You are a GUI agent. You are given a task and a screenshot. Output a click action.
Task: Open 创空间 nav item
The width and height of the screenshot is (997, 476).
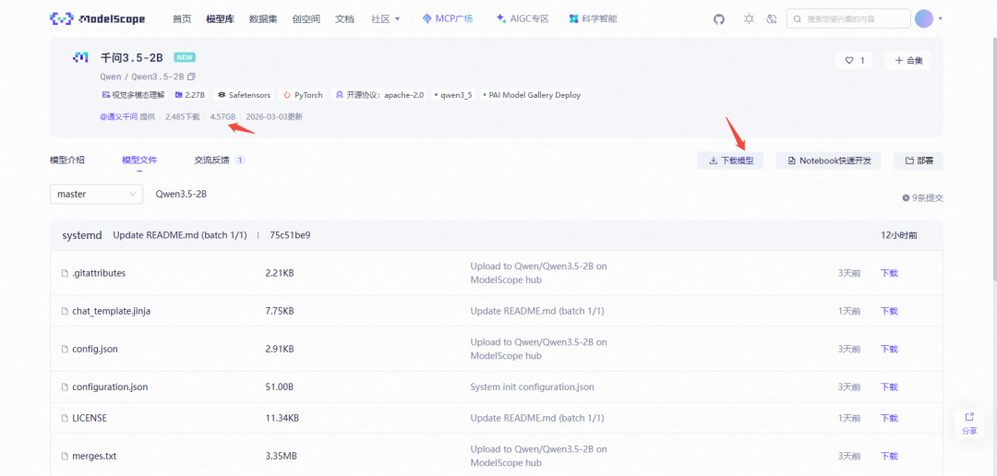point(306,19)
